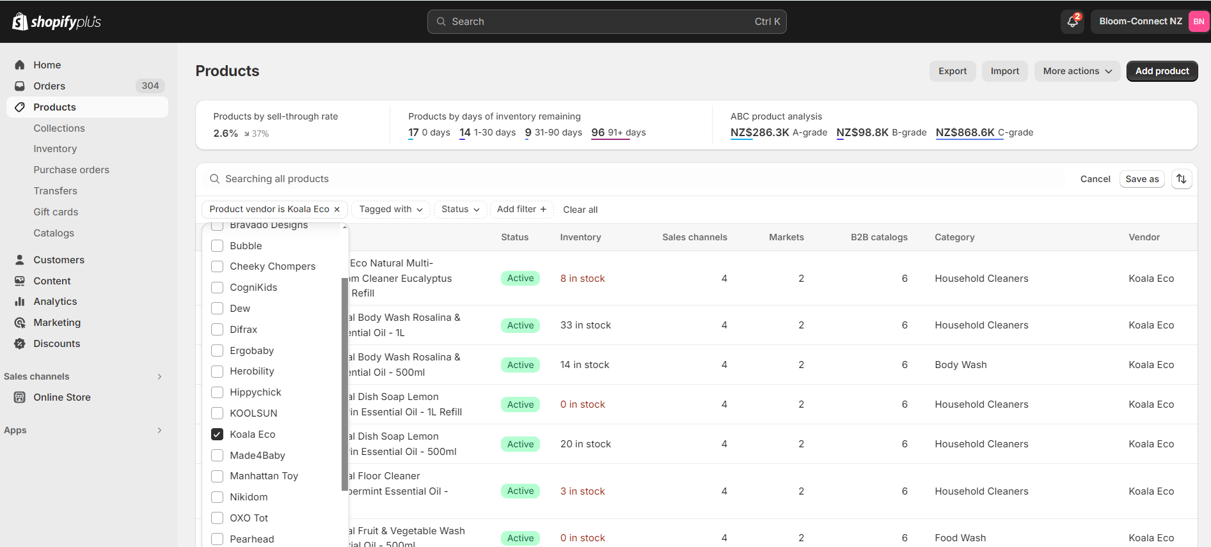Tick the CogniKids vendor checkbox

pyautogui.click(x=218, y=288)
